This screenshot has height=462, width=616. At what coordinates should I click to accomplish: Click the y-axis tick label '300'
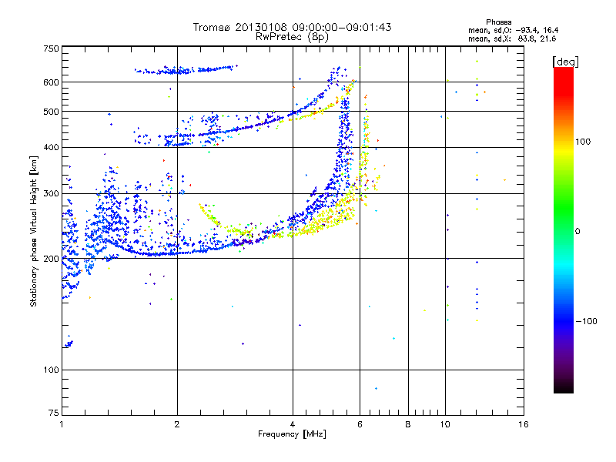click(52, 194)
